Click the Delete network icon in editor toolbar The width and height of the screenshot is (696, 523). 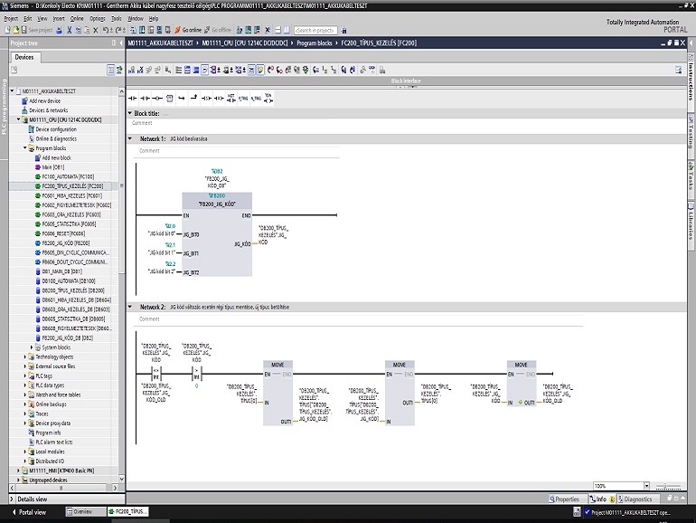[x=140, y=70]
